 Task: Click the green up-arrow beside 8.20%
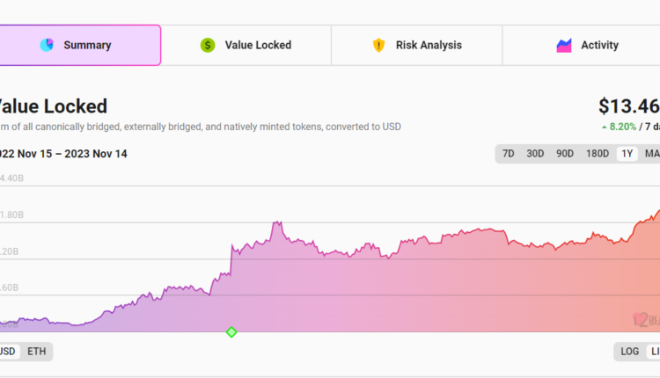[604, 127]
